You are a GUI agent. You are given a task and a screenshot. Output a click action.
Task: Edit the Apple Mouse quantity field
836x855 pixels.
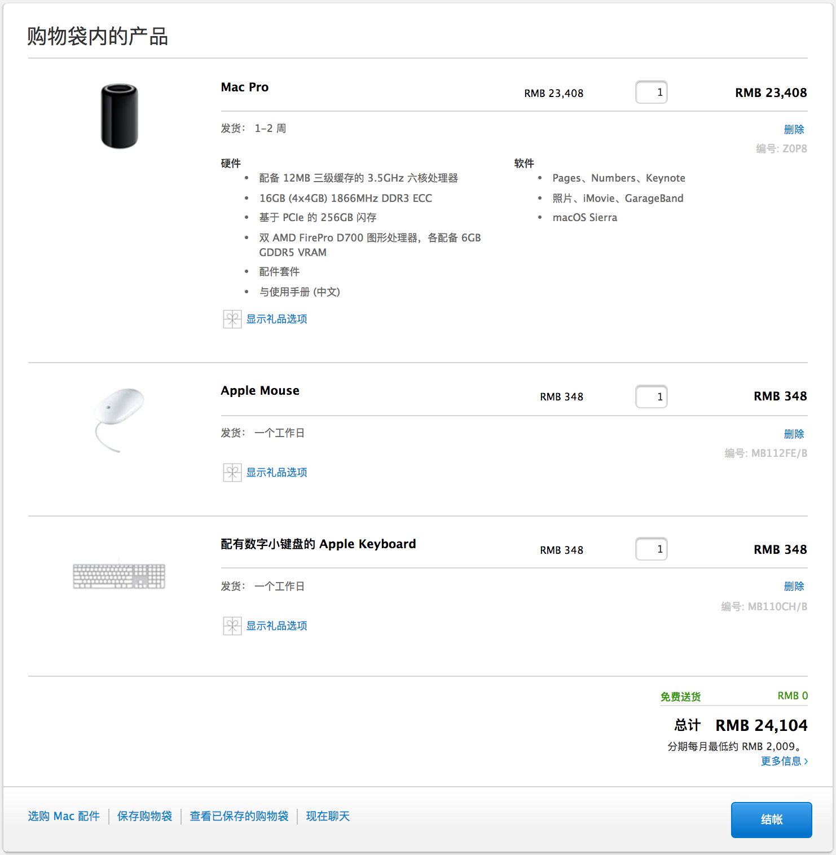pos(652,396)
